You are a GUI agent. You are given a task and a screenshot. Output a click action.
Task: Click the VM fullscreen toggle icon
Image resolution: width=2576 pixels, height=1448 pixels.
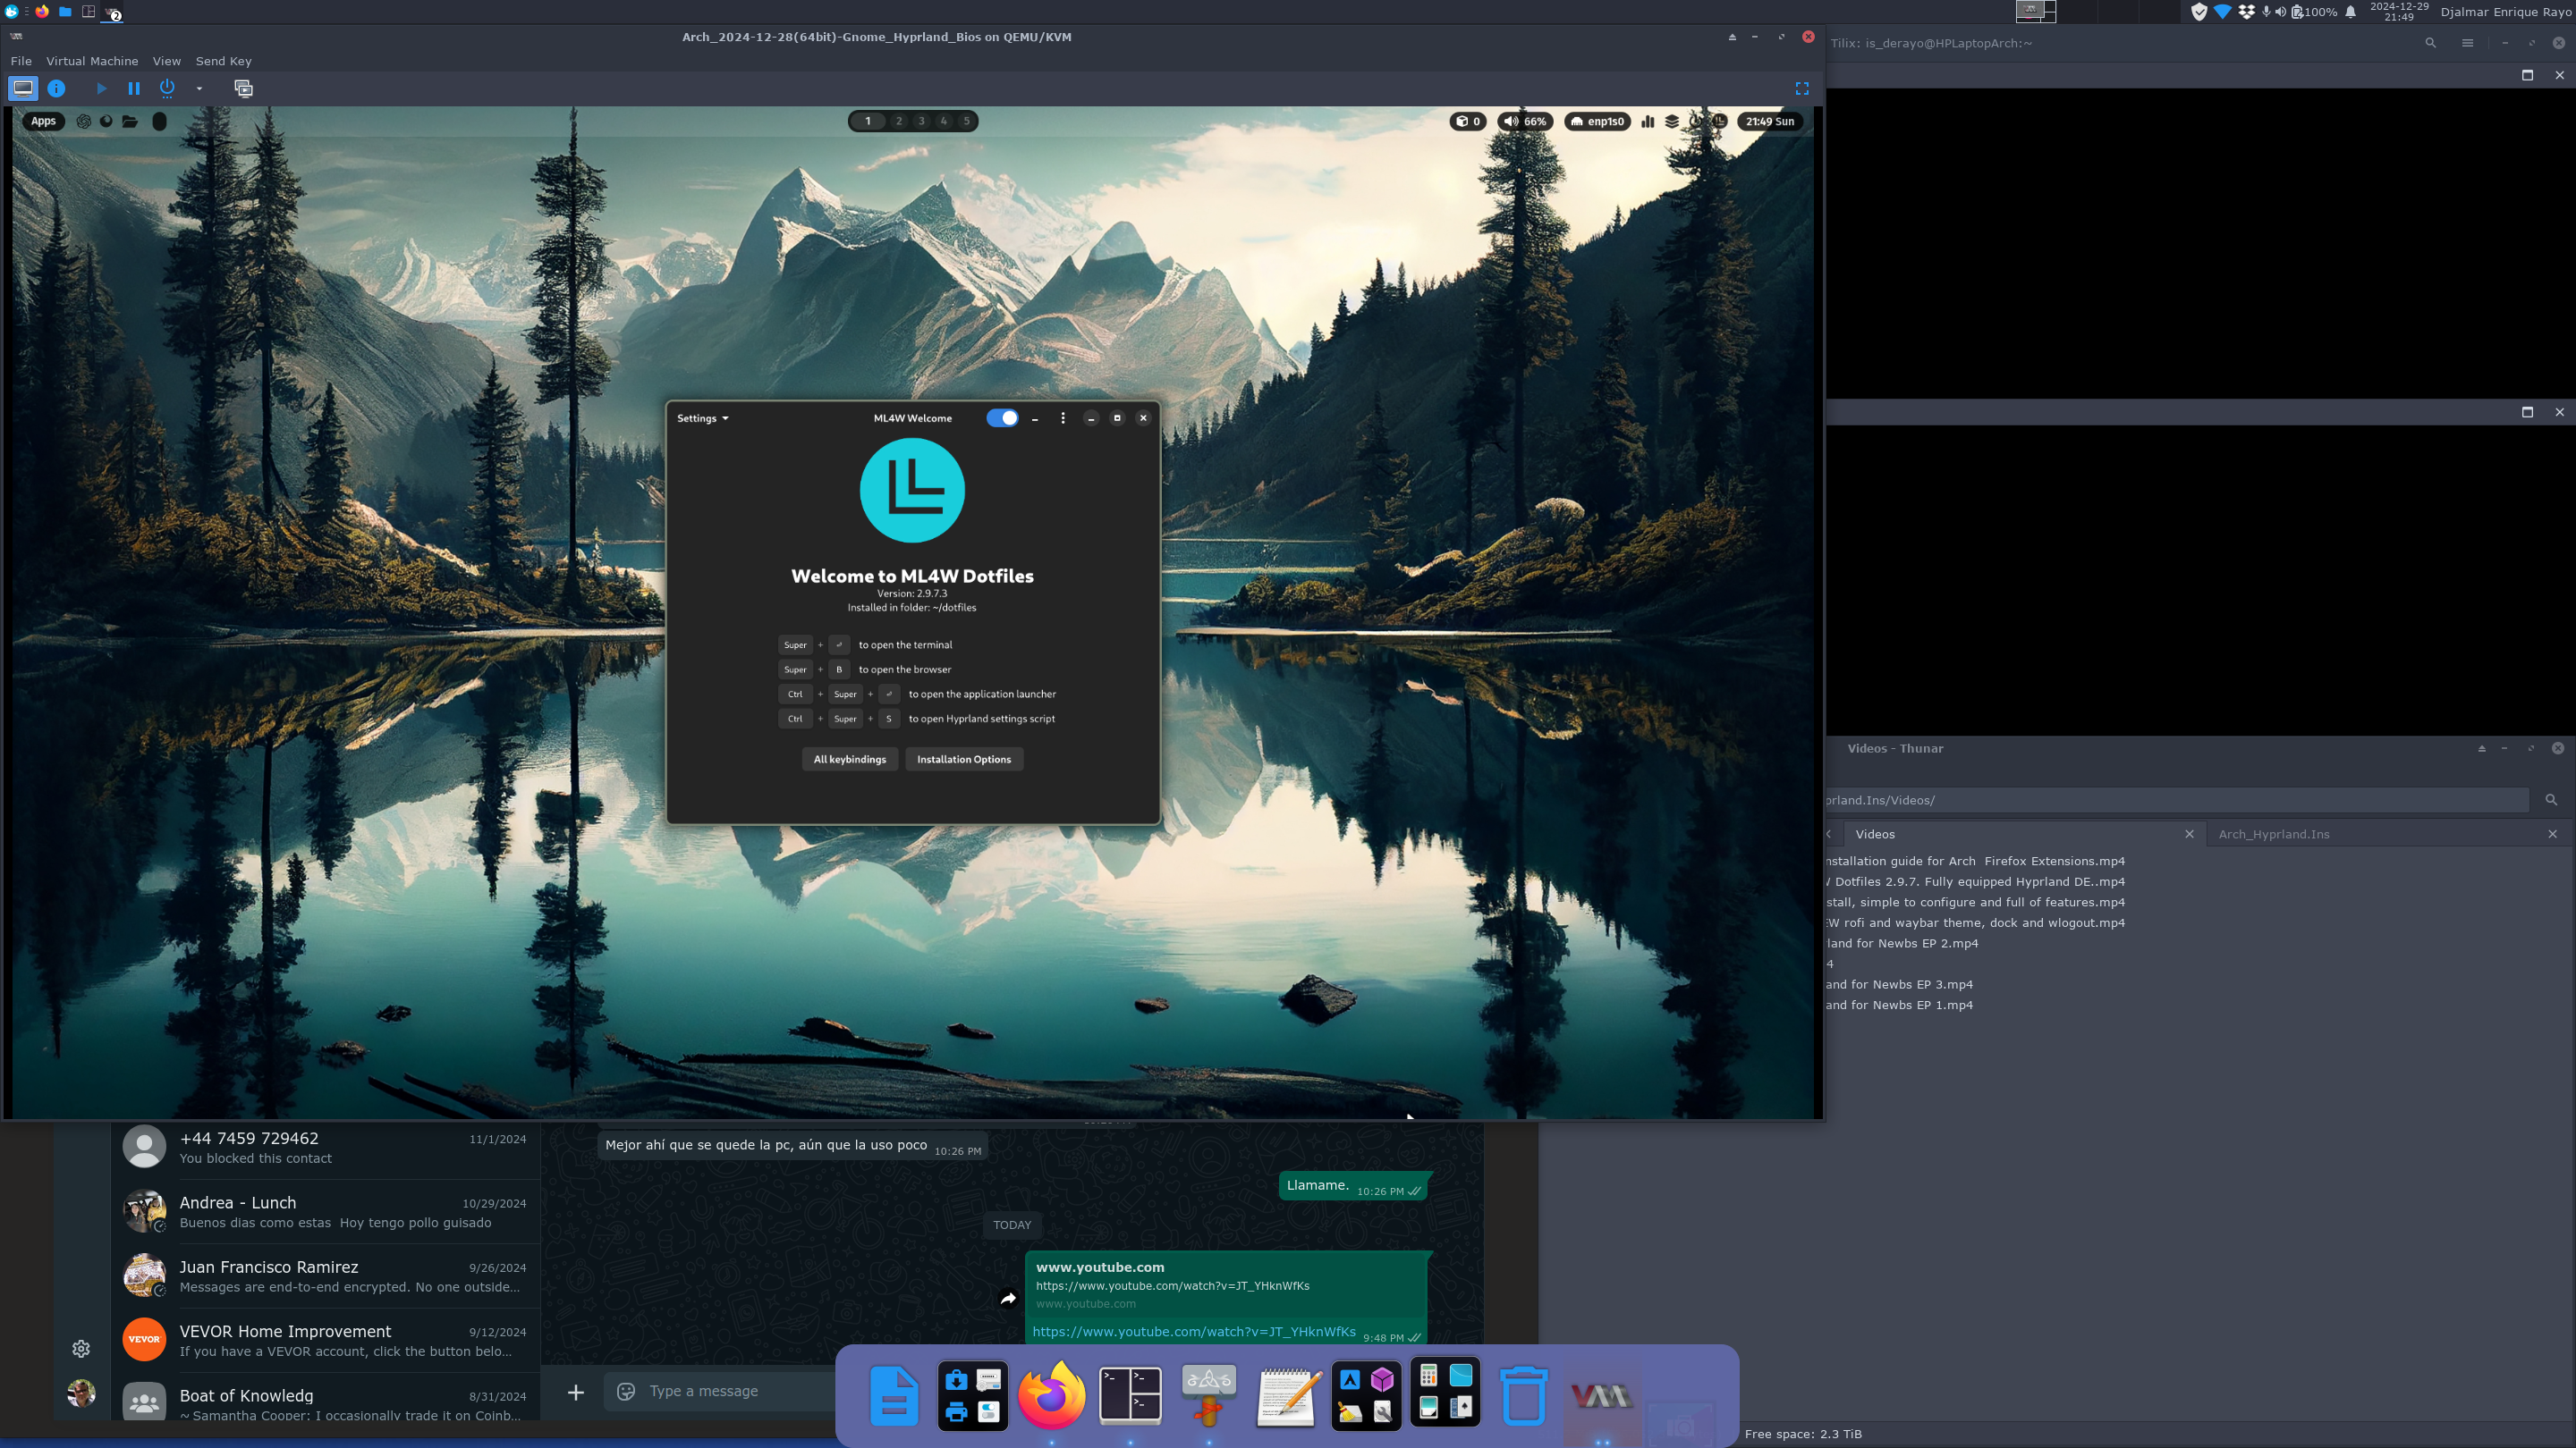point(1801,88)
